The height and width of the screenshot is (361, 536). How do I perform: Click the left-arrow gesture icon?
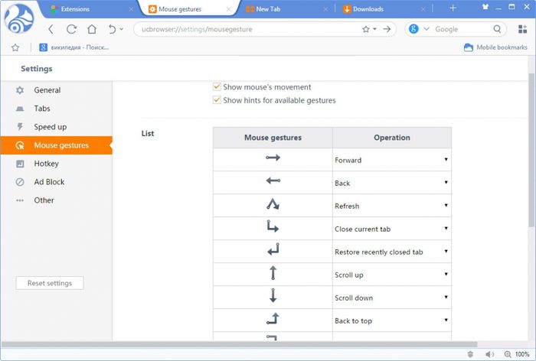point(273,180)
